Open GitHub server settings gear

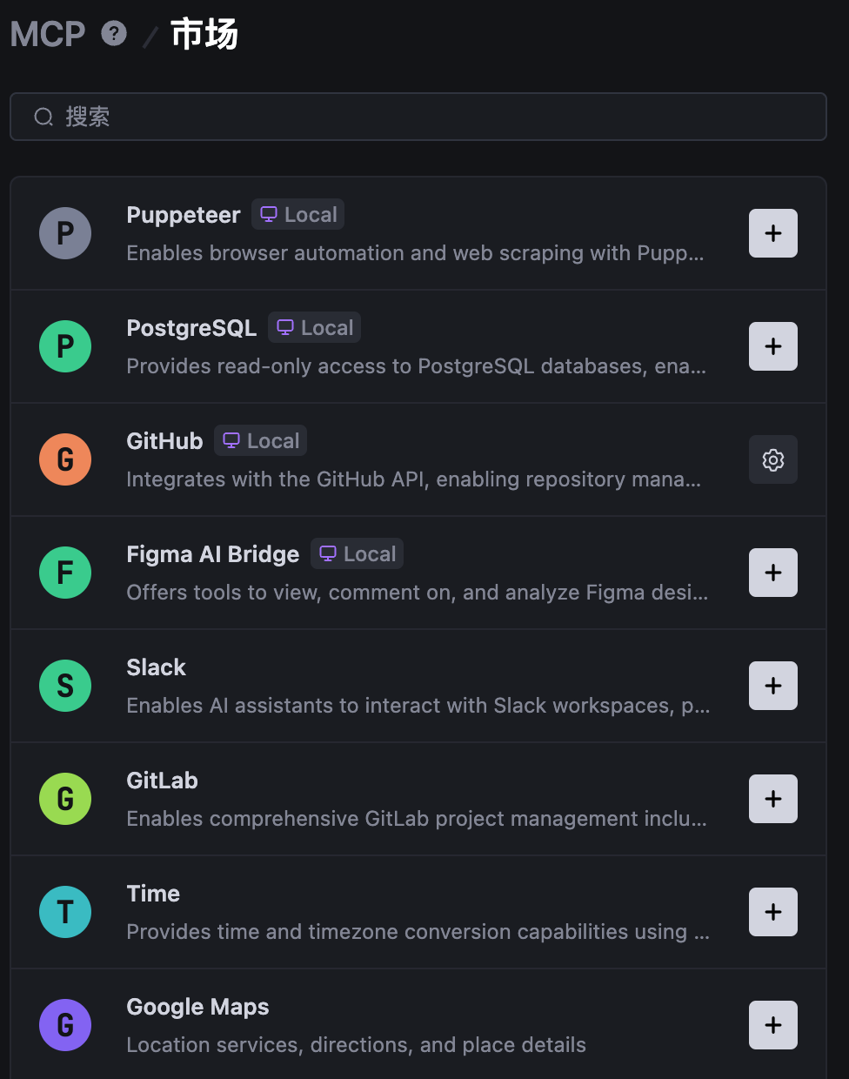[772, 459]
